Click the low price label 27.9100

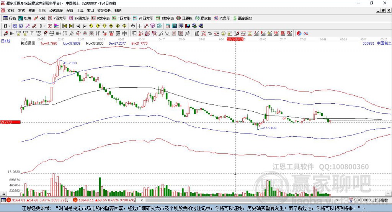[270, 128]
